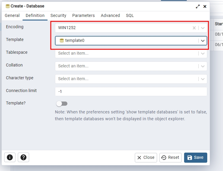Click the info icon button
Image resolution: width=223 pixels, height=171 pixels.
click(10, 157)
